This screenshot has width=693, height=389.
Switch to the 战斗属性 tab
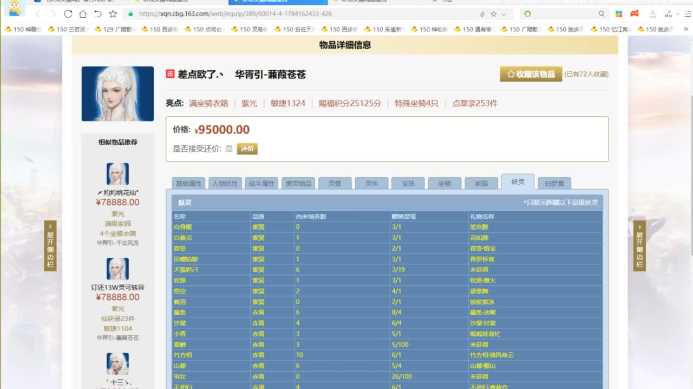click(x=261, y=183)
